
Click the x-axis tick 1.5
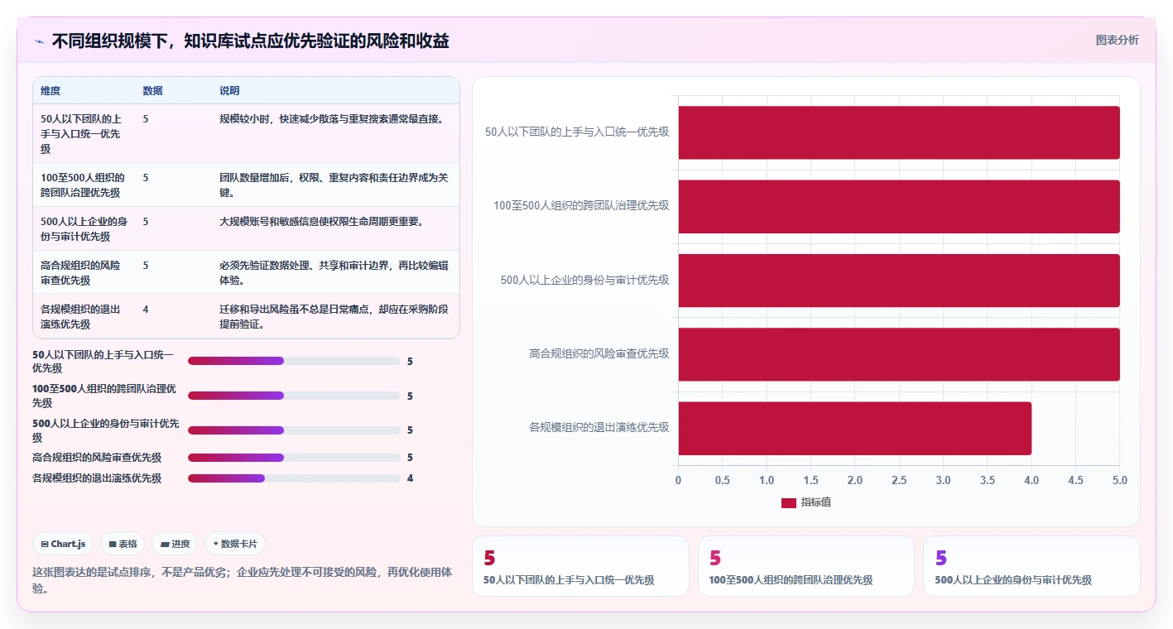(811, 480)
